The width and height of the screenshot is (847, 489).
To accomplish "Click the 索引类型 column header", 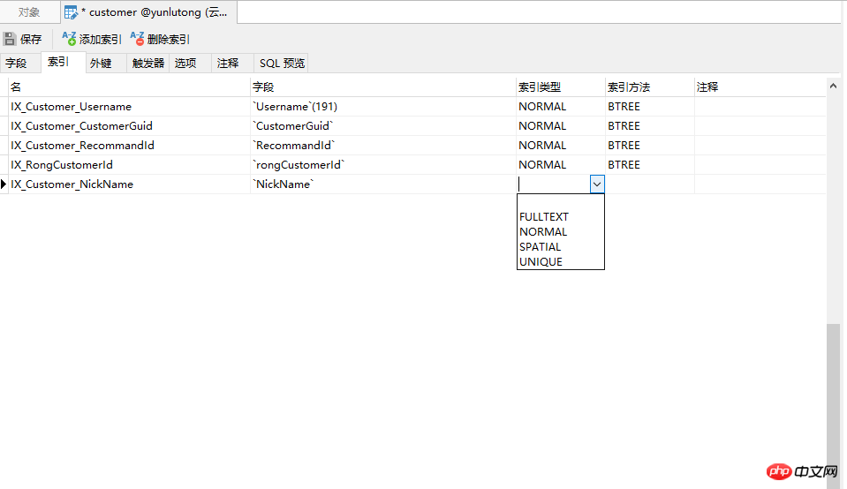I will click(x=560, y=87).
